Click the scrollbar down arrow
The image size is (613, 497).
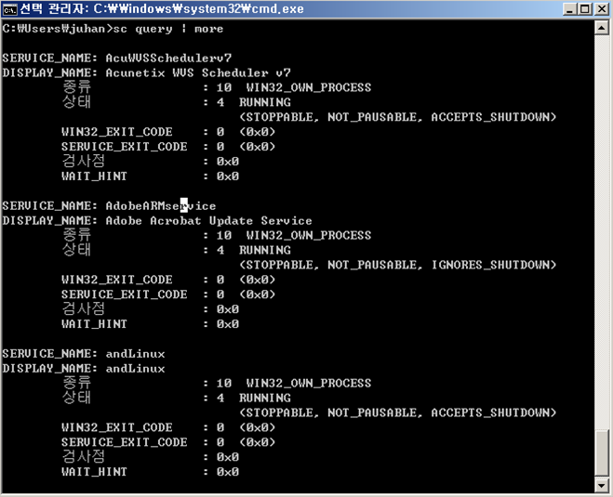[x=601, y=485]
